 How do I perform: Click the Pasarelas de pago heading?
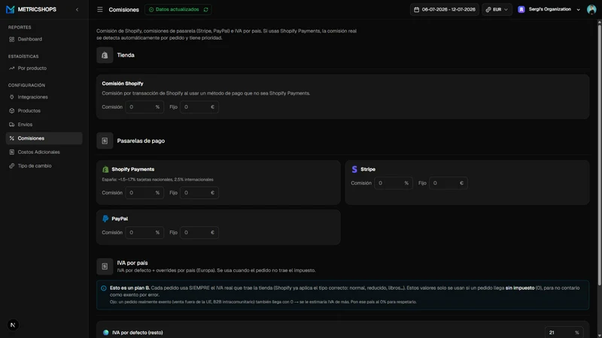coord(141,141)
